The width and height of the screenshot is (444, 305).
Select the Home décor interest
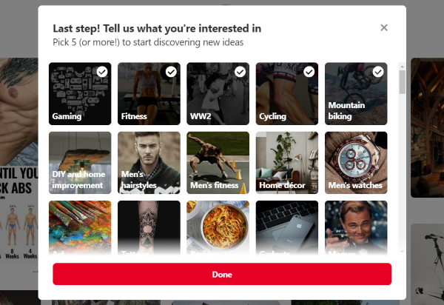coord(287,163)
